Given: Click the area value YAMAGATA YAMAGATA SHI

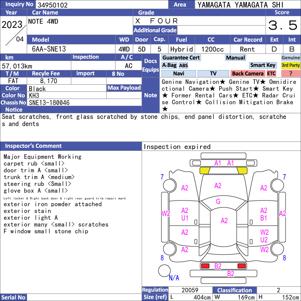Looking at the screenshot, I should coord(240,5).
